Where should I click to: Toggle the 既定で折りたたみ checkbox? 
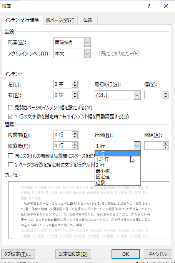(97, 54)
